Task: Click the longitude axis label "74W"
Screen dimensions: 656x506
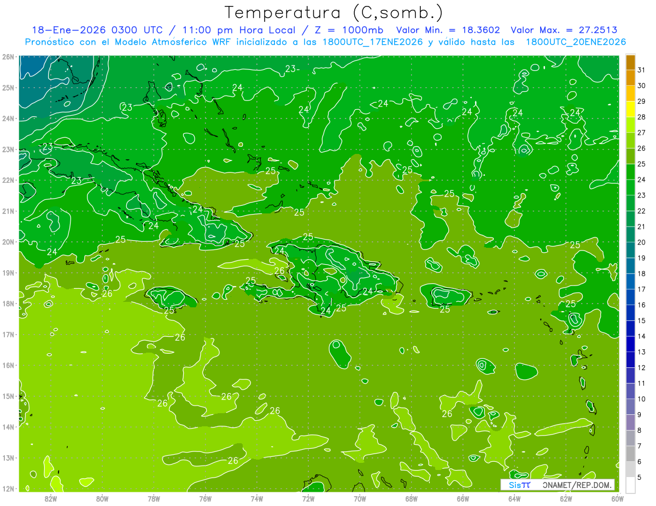Action: click(256, 498)
